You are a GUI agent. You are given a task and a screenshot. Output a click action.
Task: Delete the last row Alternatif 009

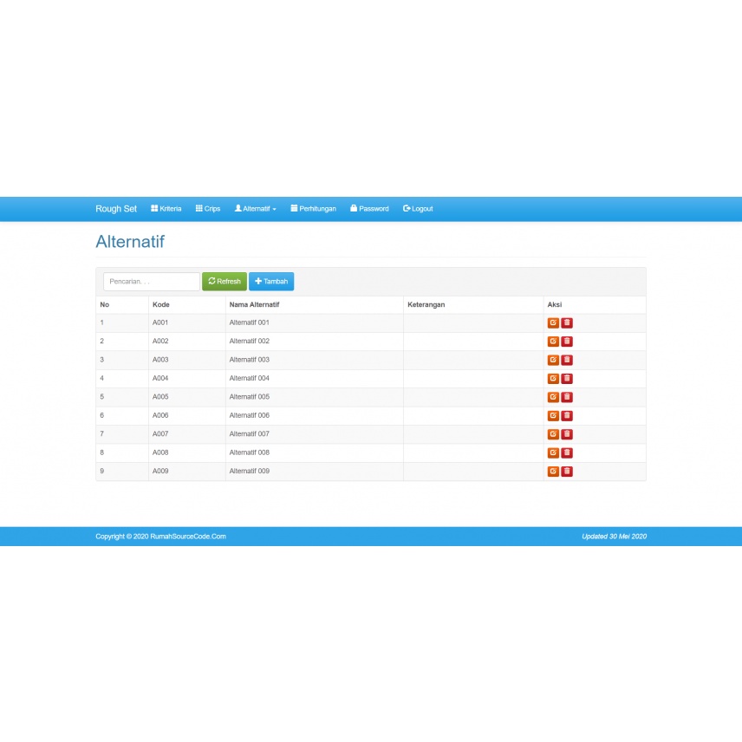pos(567,472)
